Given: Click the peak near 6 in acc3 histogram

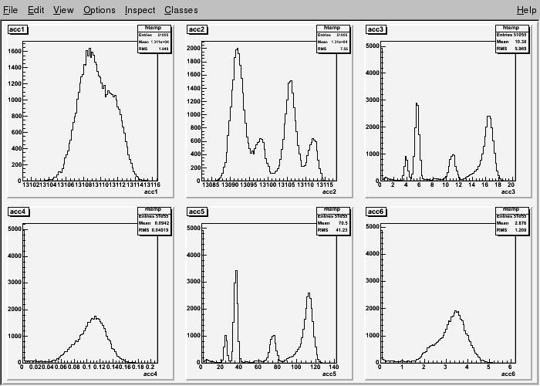Looking at the screenshot, I should tap(417, 103).
